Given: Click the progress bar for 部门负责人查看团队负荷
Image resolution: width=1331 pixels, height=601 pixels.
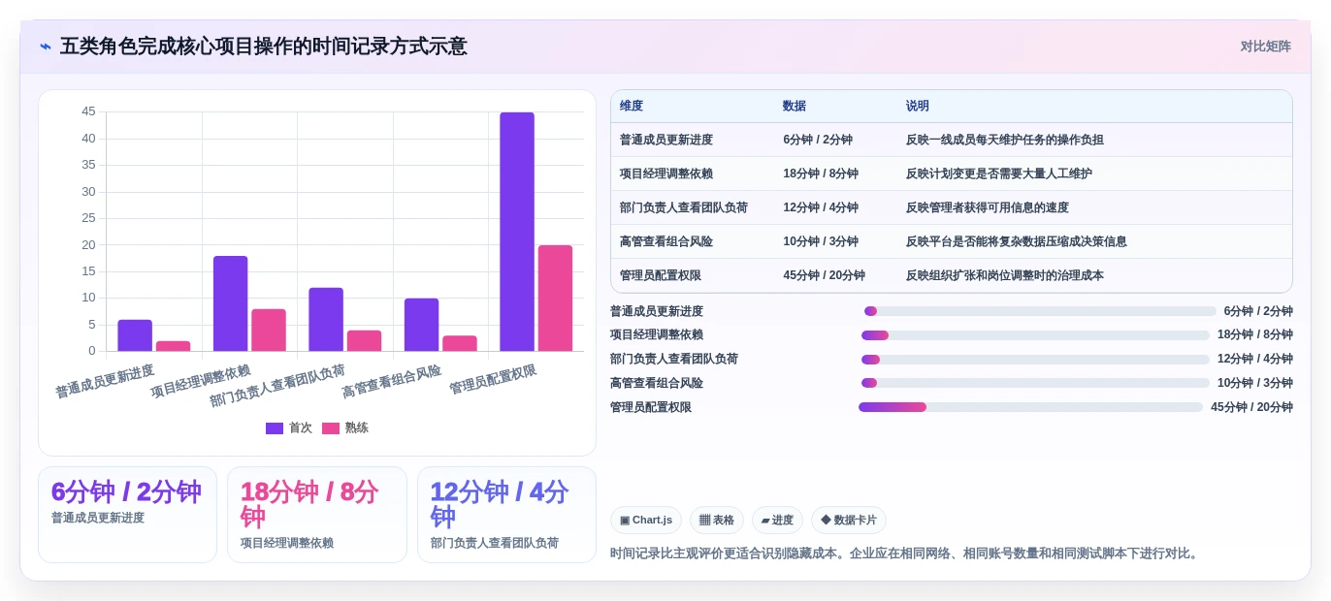Looking at the screenshot, I should (1036, 360).
